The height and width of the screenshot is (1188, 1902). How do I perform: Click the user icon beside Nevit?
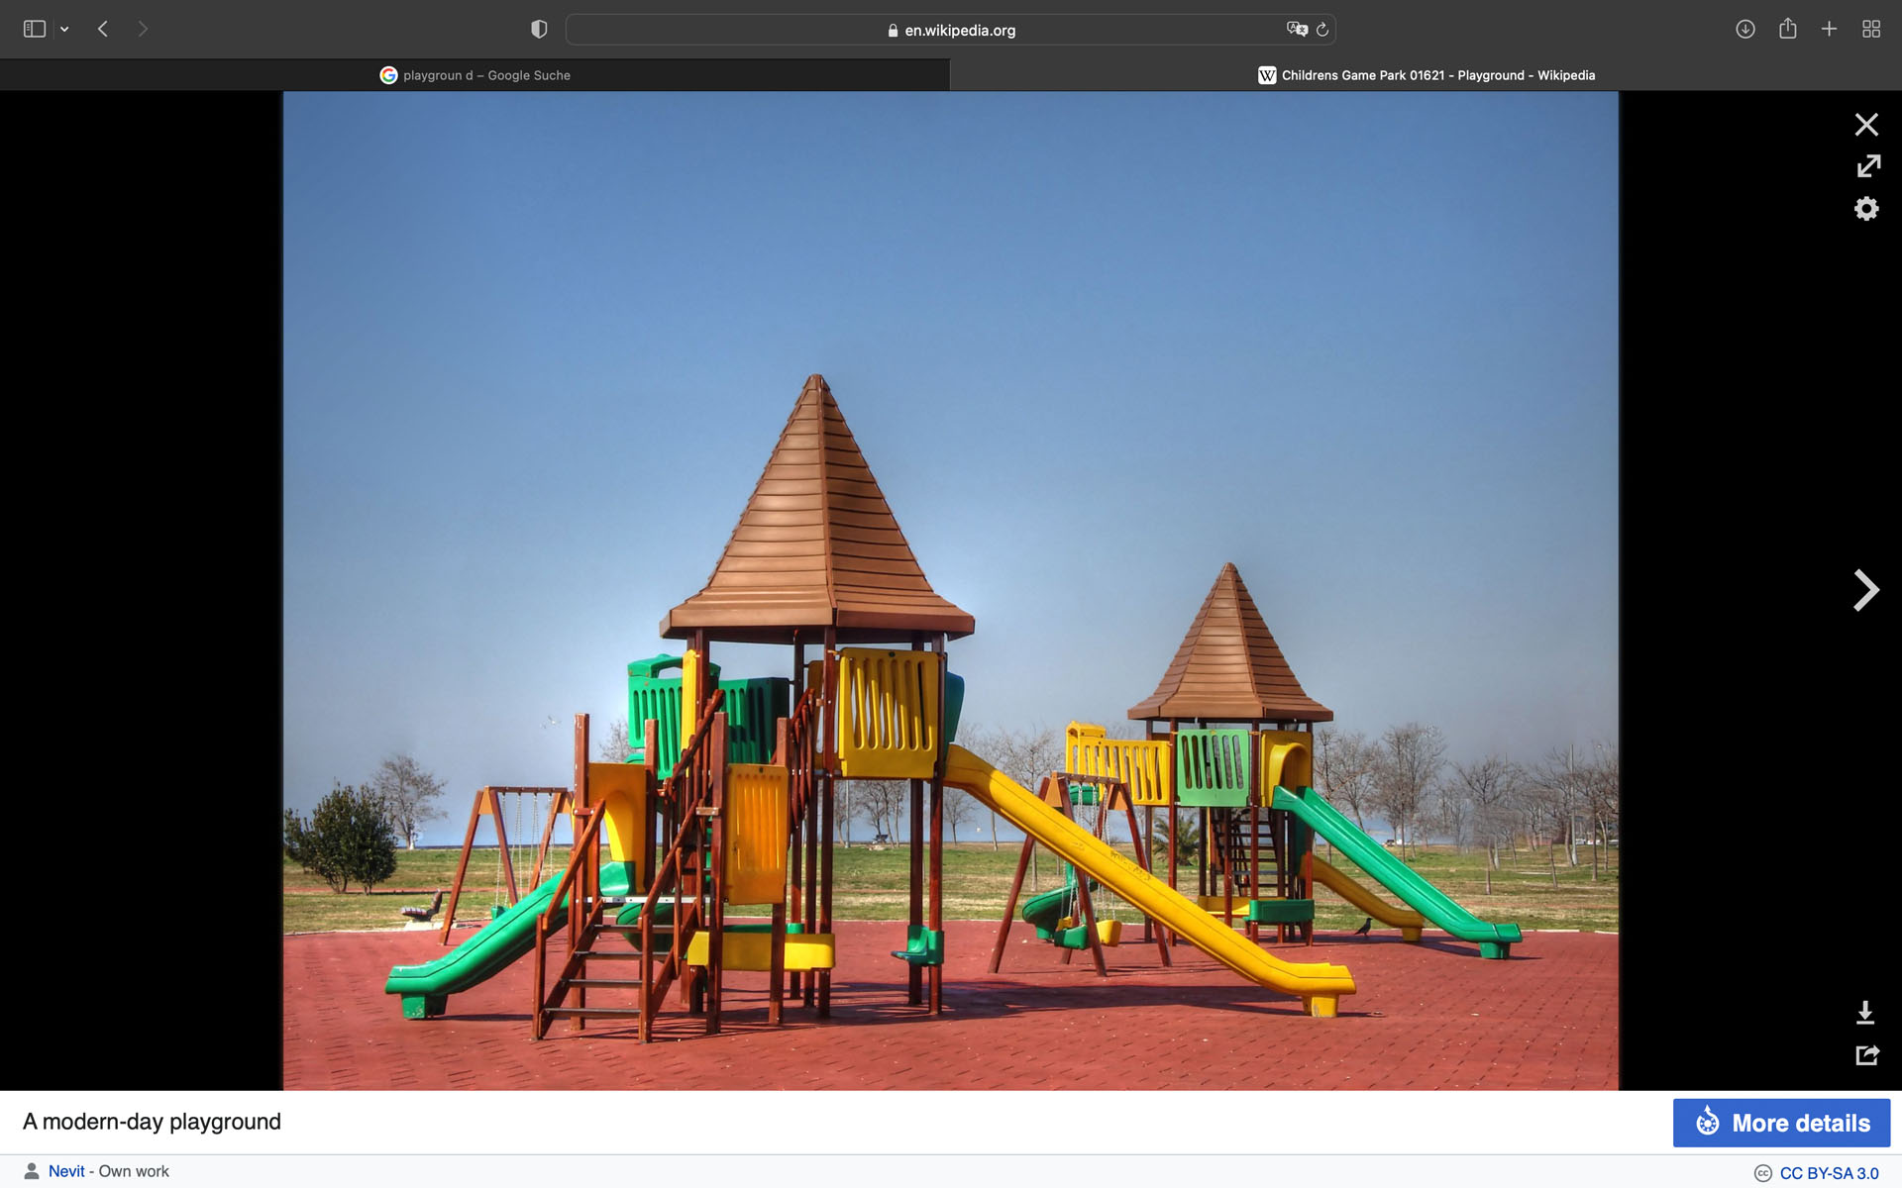[x=32, y=1171]
